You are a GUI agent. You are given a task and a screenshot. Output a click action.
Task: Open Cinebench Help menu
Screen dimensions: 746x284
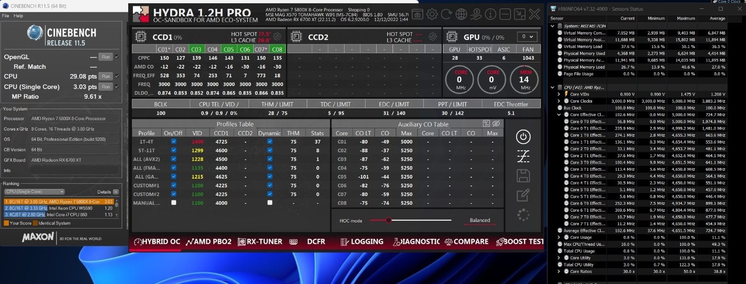point(18,16)
